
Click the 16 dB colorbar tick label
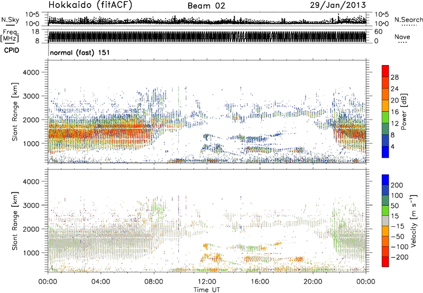pyautogui.click(x=394, y=112)
